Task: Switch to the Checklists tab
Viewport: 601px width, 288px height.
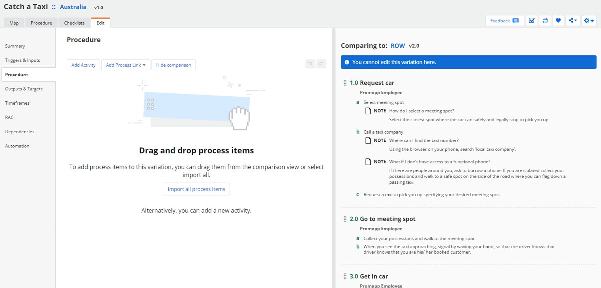Action: point(74,23)
